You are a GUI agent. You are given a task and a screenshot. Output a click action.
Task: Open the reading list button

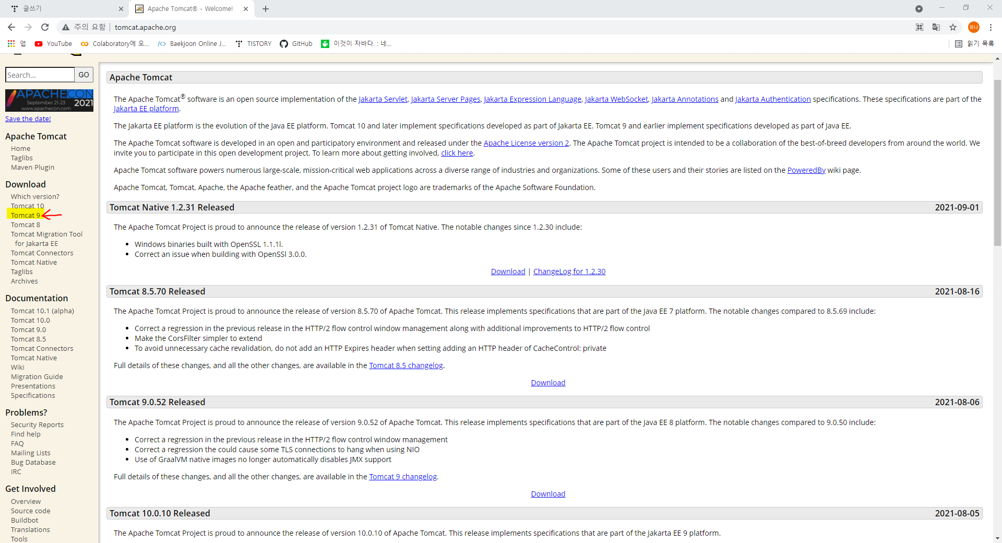tap(974, 44)
